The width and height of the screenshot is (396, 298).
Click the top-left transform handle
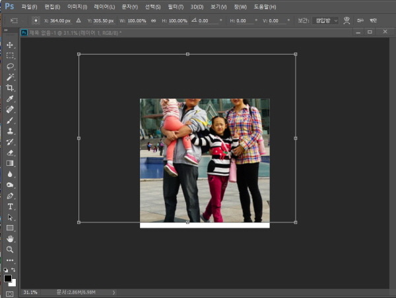(x=79, y=54)
